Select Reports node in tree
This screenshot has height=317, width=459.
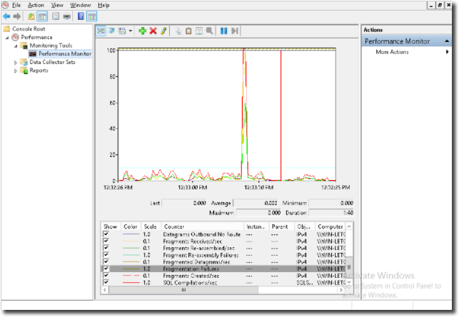pyautogui.click(x=39, y=71)
